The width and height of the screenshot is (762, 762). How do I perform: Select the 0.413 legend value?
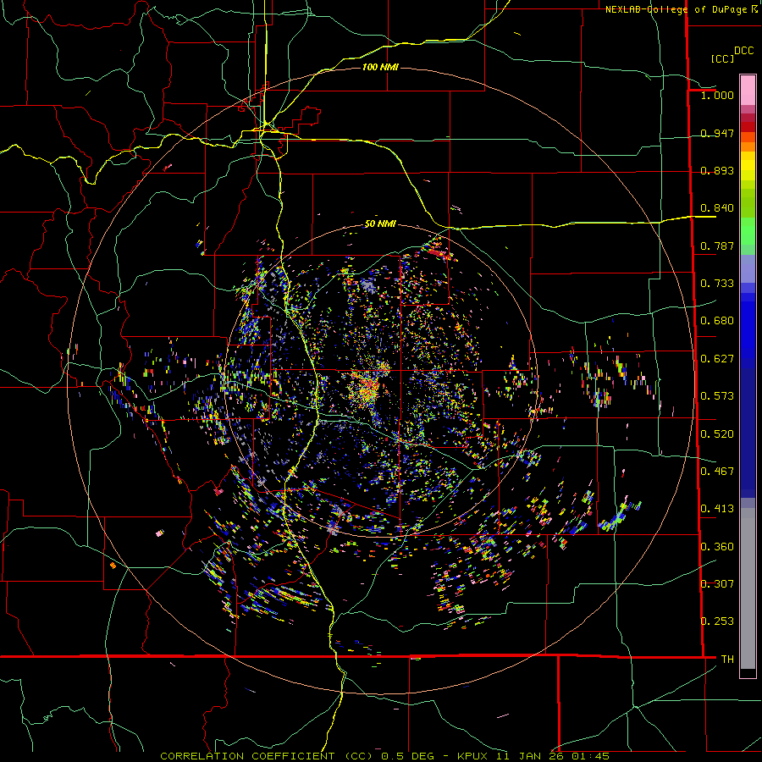717,509
